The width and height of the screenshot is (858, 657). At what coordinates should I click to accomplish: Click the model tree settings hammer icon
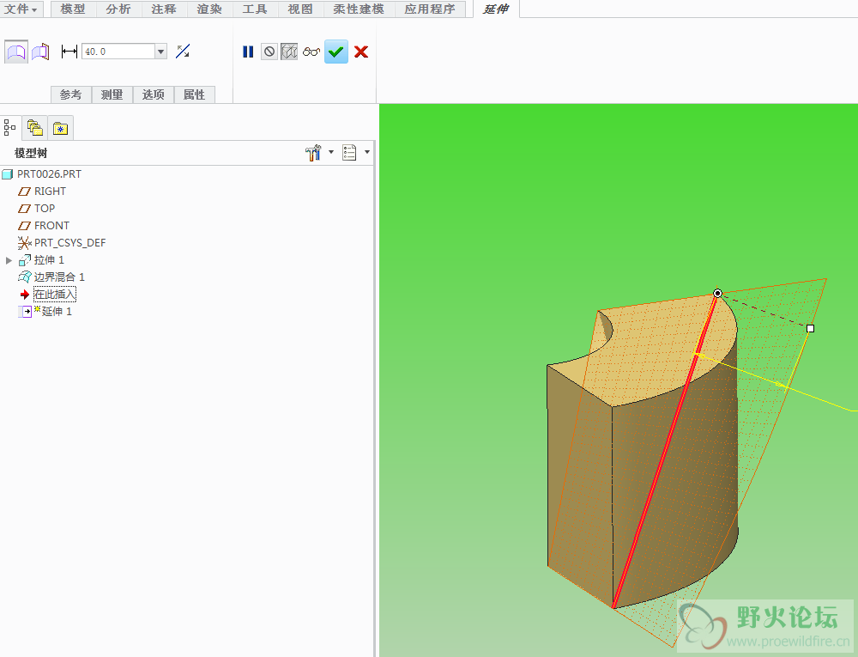313,152
